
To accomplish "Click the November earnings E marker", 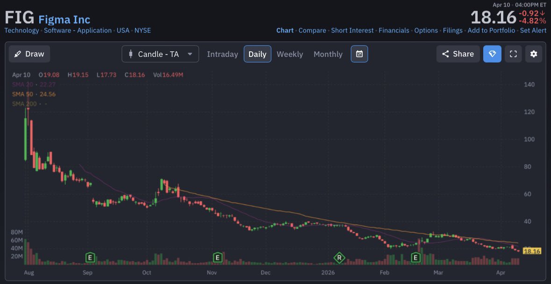I will (217, 258).
